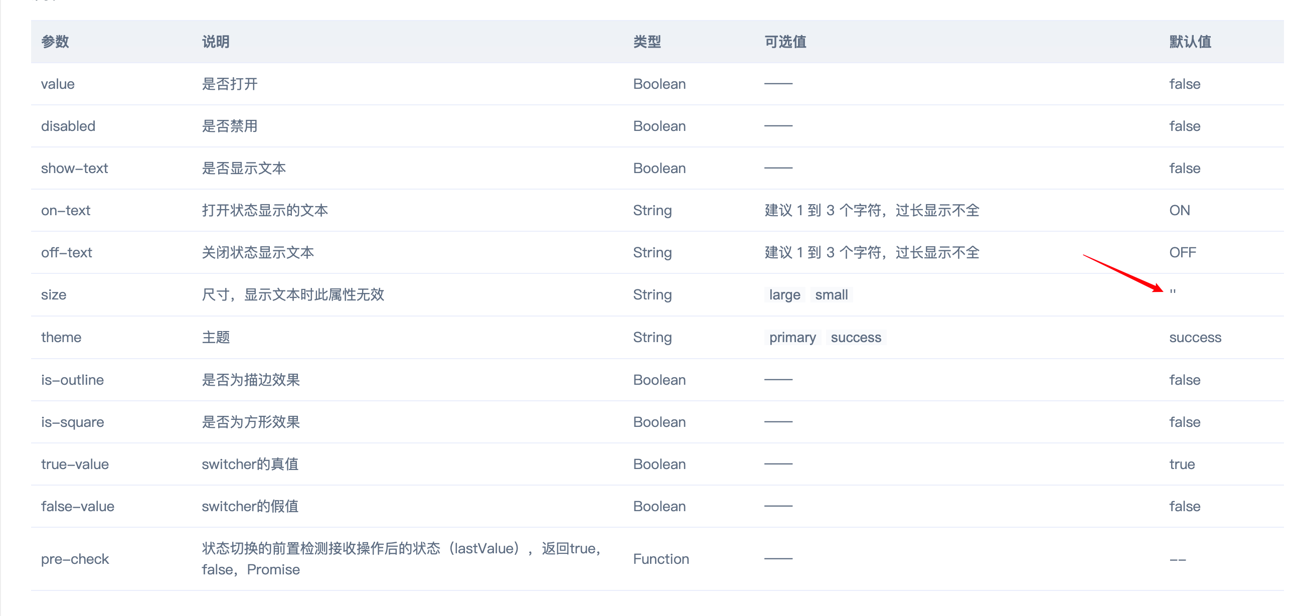Image resolution: width=1297 pixels, height=616 pixels.
Task: Click the "primary" tag in the theme row
Action: tap(792, 337)
